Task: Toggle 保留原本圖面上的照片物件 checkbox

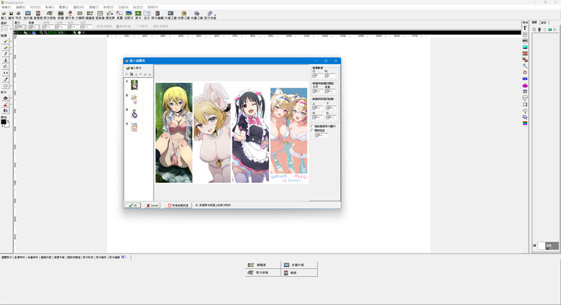Action: click(196, 206)
